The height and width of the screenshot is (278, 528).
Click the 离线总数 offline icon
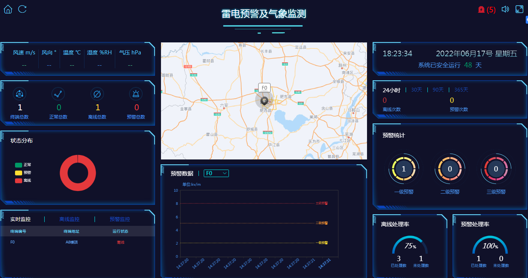click(x=97, y=94)
